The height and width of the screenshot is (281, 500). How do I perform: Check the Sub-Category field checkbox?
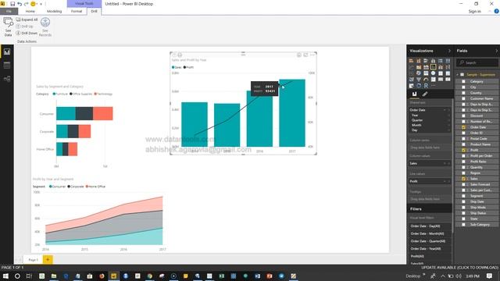[463, 225]
